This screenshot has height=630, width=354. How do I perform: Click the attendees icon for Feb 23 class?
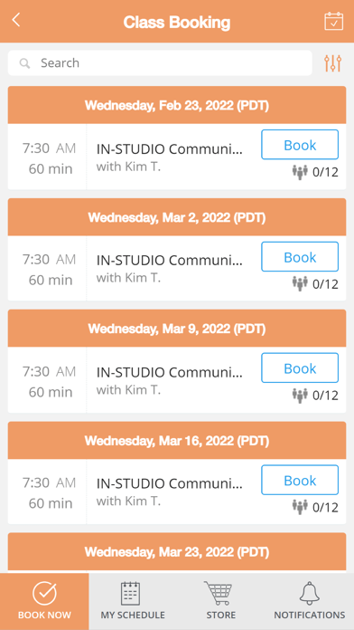[x=300, y=172]
